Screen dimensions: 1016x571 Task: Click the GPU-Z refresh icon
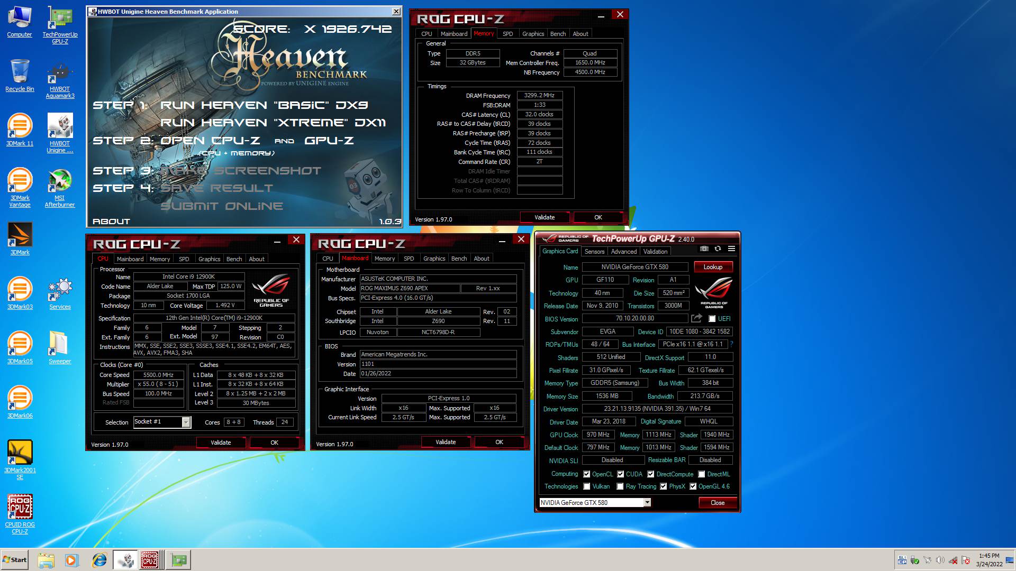718,248
